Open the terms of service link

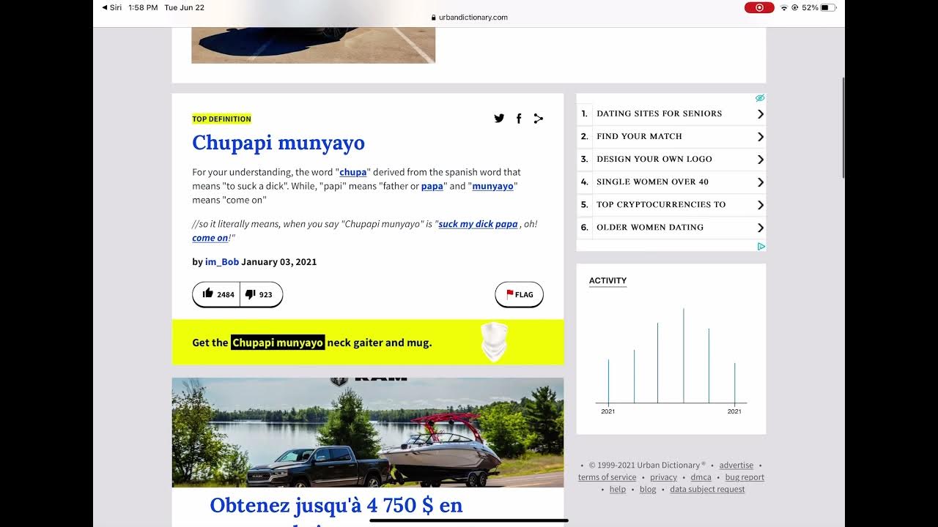[x=608, y=477]
